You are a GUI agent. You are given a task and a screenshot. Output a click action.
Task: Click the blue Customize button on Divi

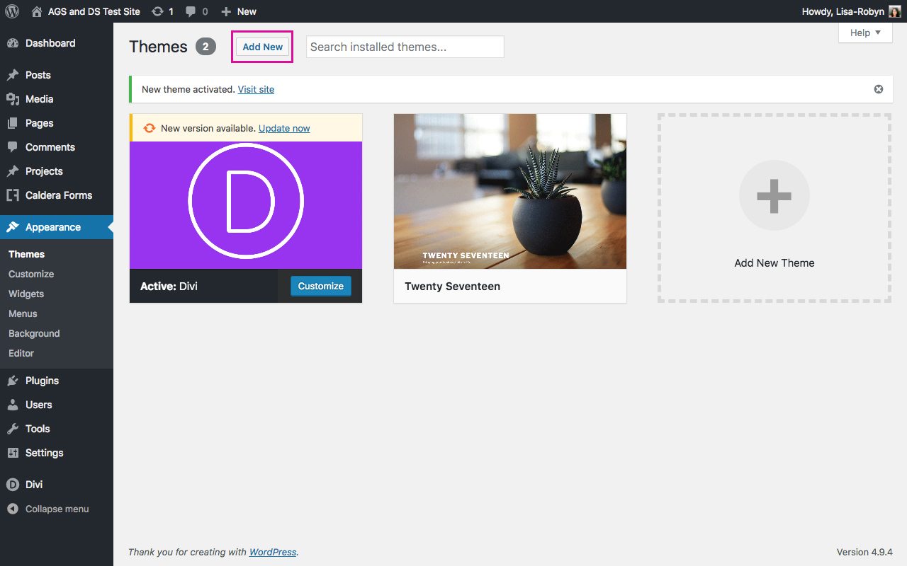tap(320, 286)
